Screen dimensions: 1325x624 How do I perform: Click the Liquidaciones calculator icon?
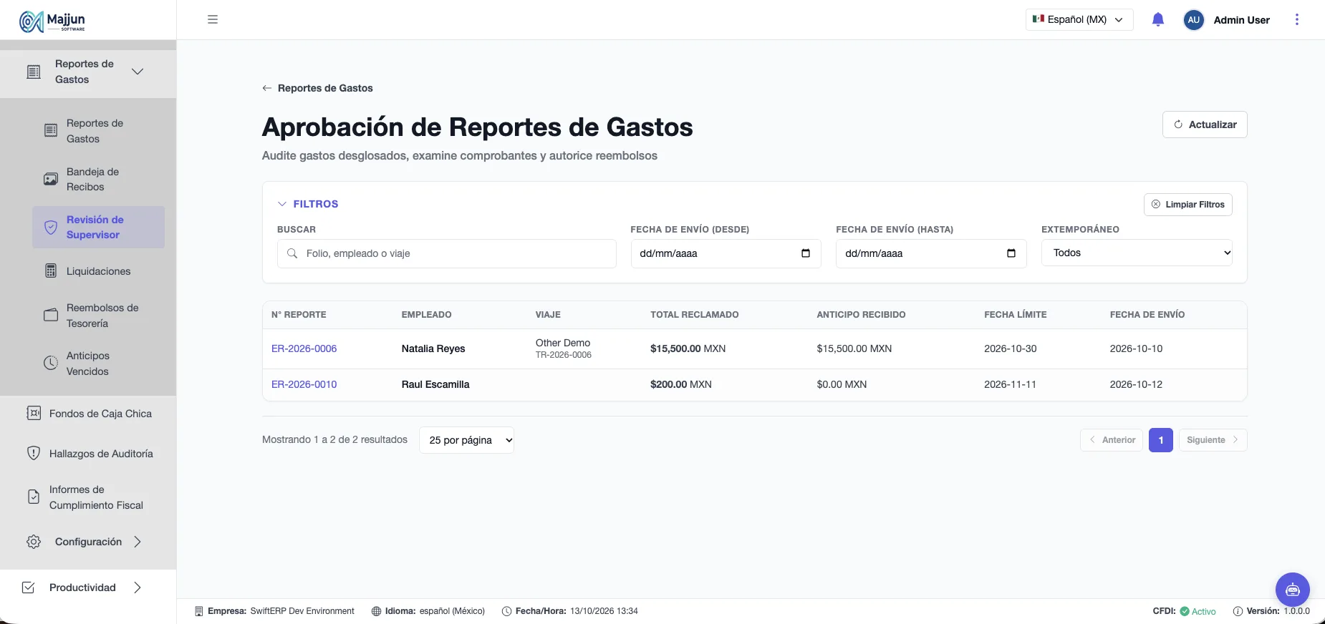51,271
